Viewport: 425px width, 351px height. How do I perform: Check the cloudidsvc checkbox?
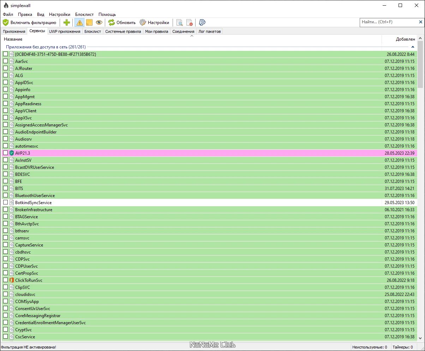[x=5, y=294]
